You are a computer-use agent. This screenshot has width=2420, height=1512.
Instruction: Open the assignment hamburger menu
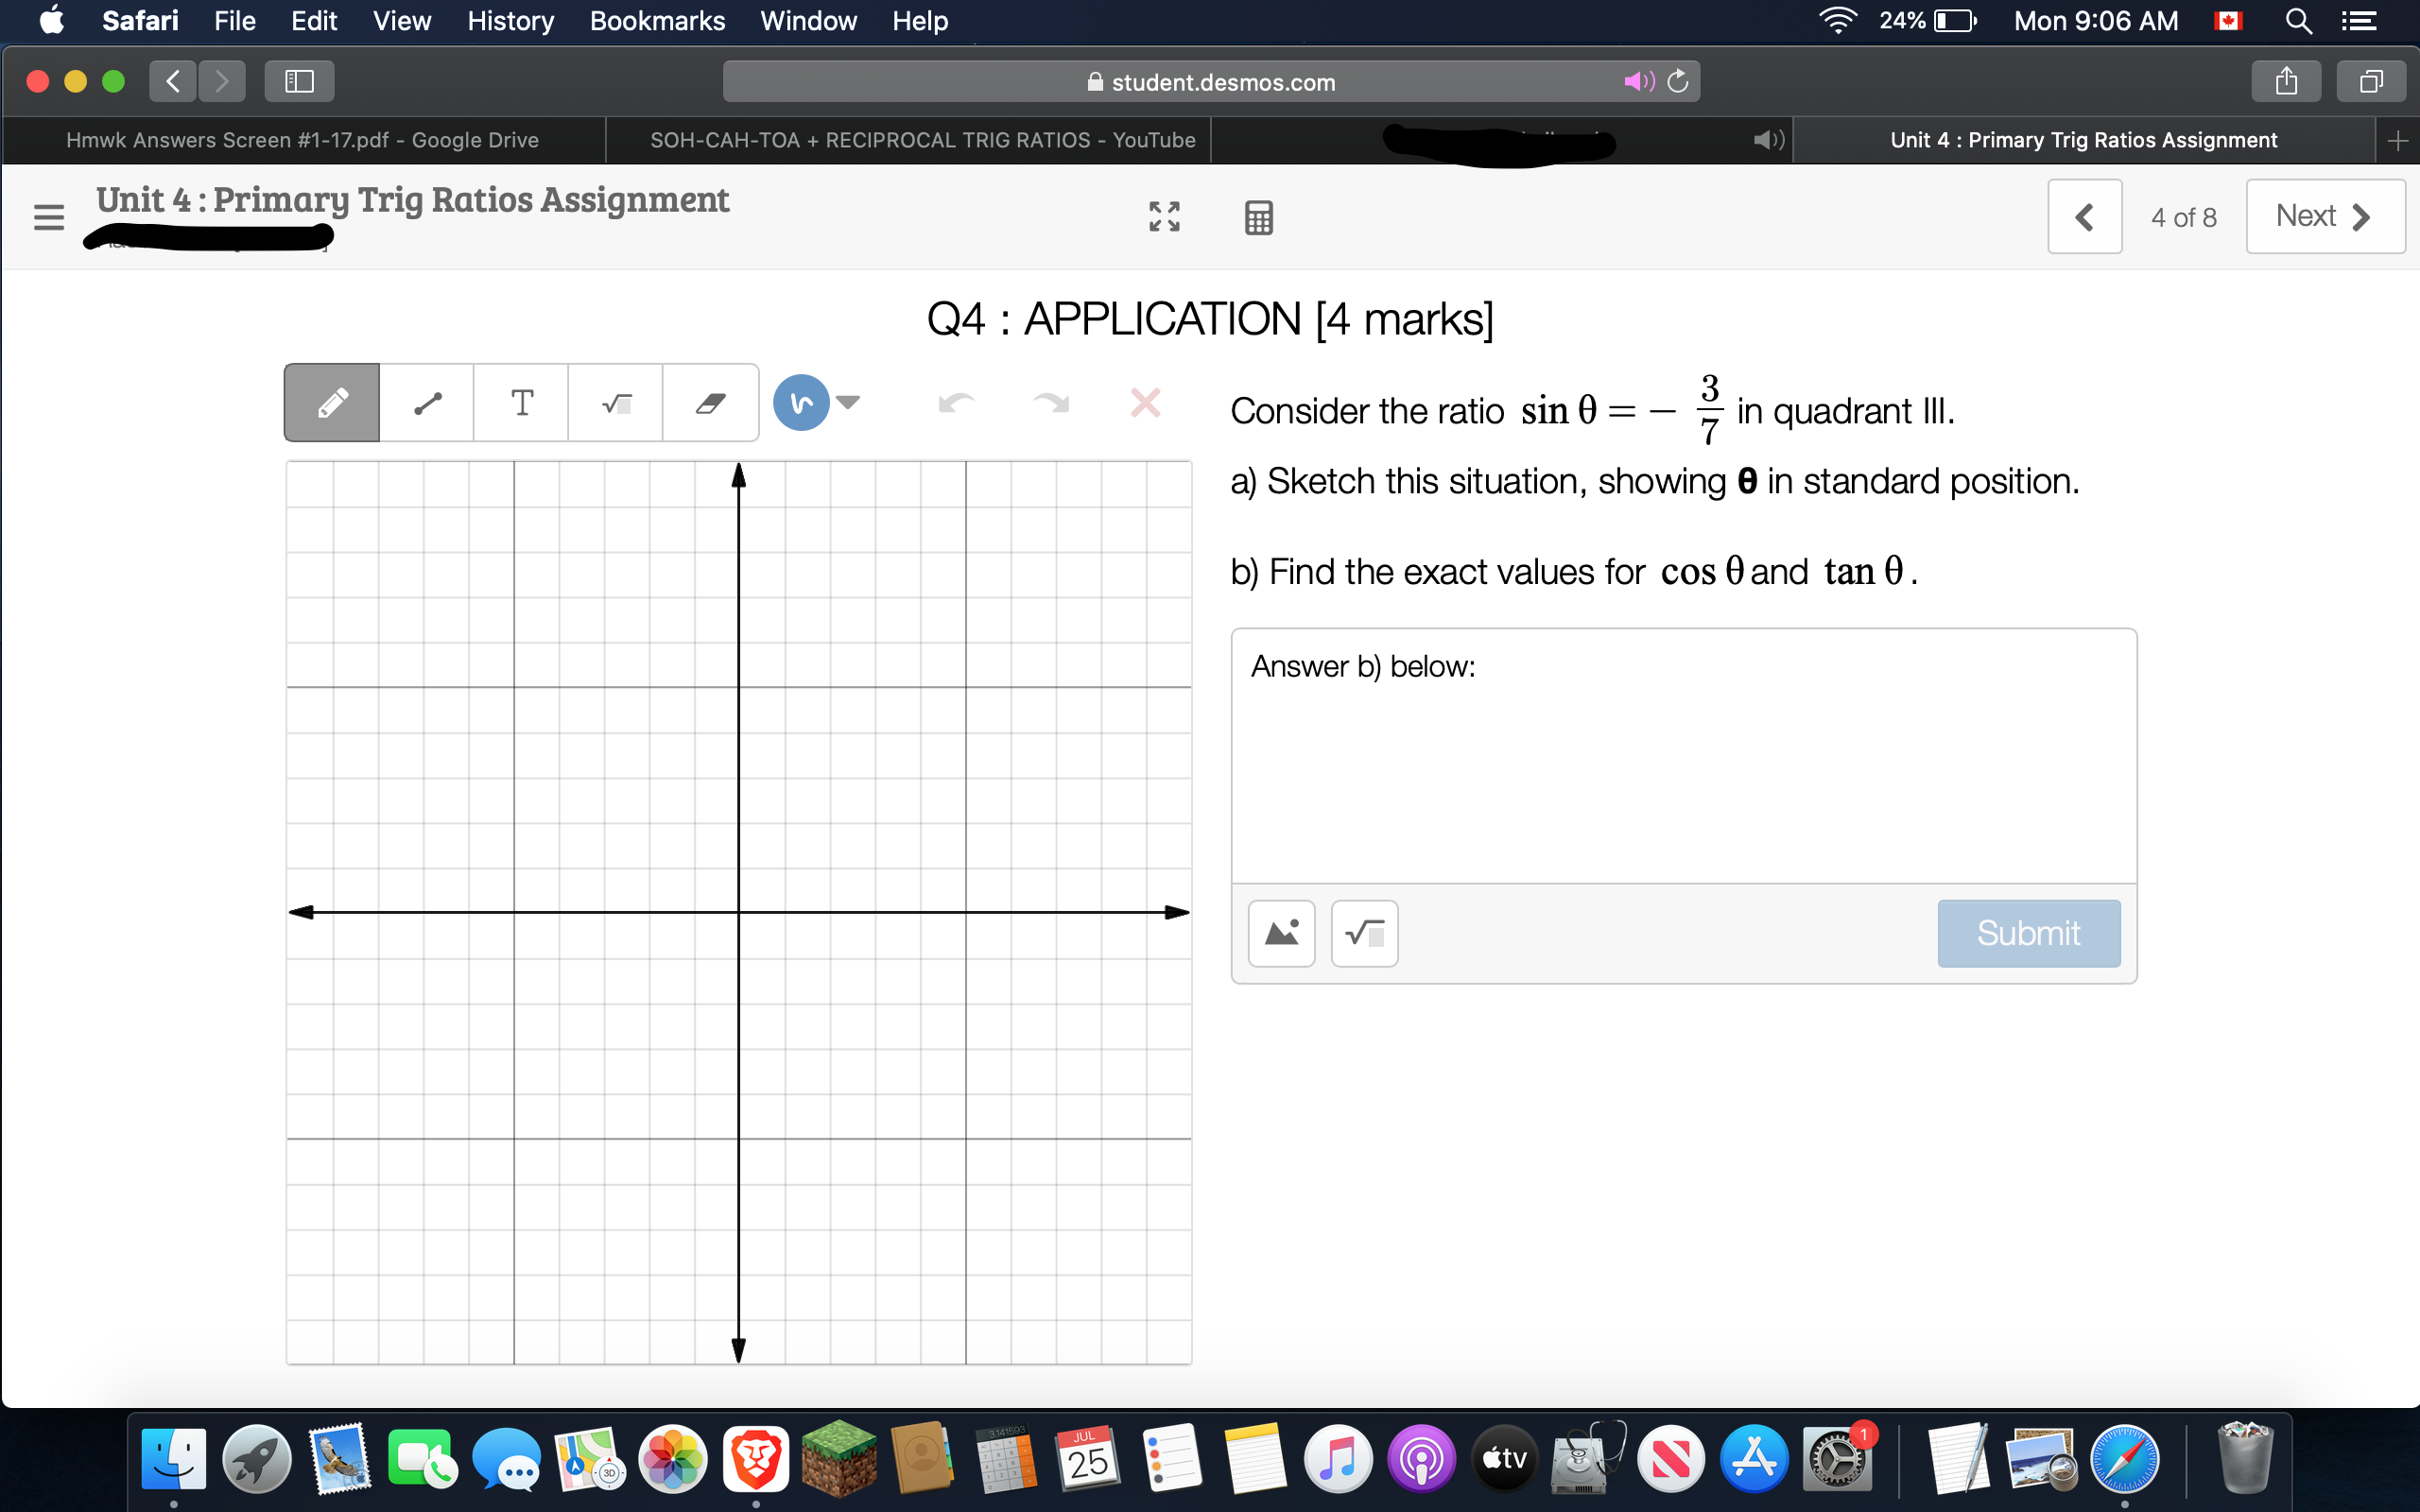(x=49, y=216)
